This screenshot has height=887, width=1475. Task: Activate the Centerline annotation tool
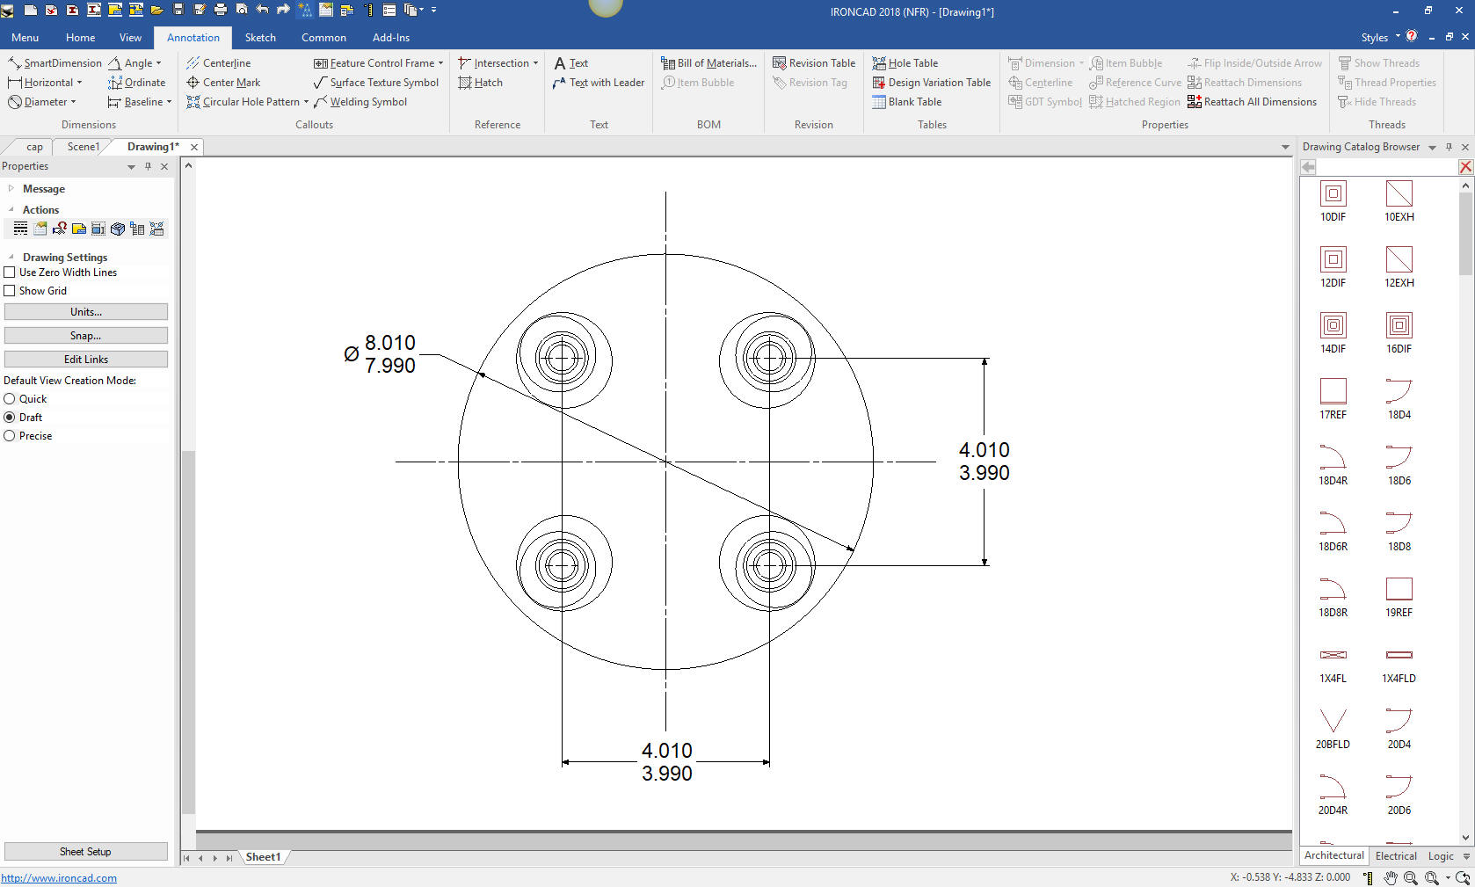[219, 63]
